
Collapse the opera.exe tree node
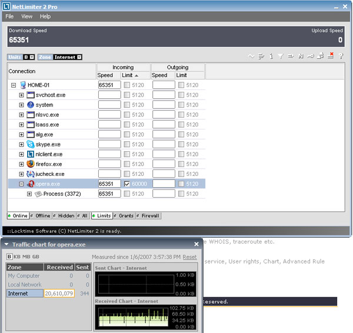(x=21, y=184)
